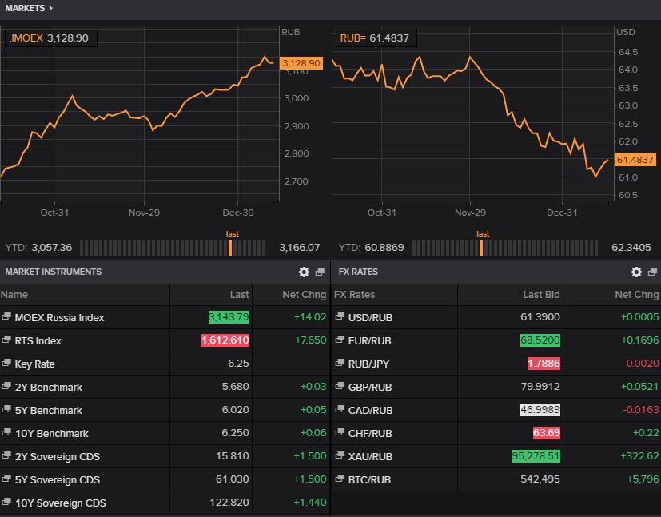Click 61.4837 price tag on RUB chart
The width and height of the screenshot is (661, 517).
click(x=635, y=160)
